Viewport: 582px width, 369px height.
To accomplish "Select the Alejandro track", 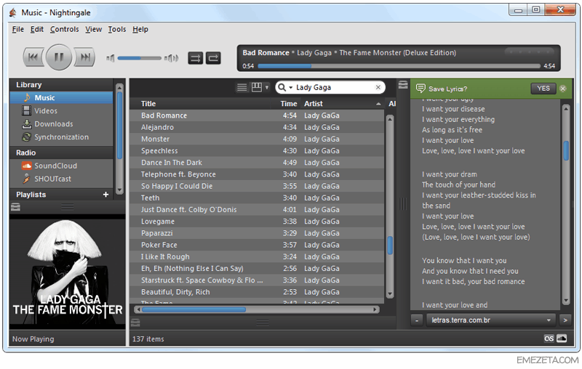I will [x=257, y=127].
